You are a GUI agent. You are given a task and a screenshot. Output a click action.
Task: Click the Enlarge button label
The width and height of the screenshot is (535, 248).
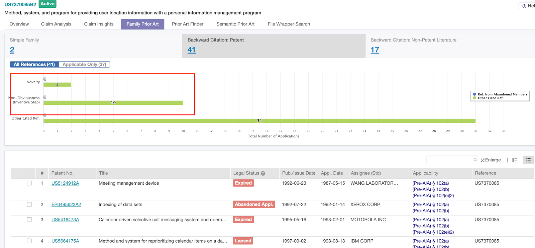[x=493, y=160]
